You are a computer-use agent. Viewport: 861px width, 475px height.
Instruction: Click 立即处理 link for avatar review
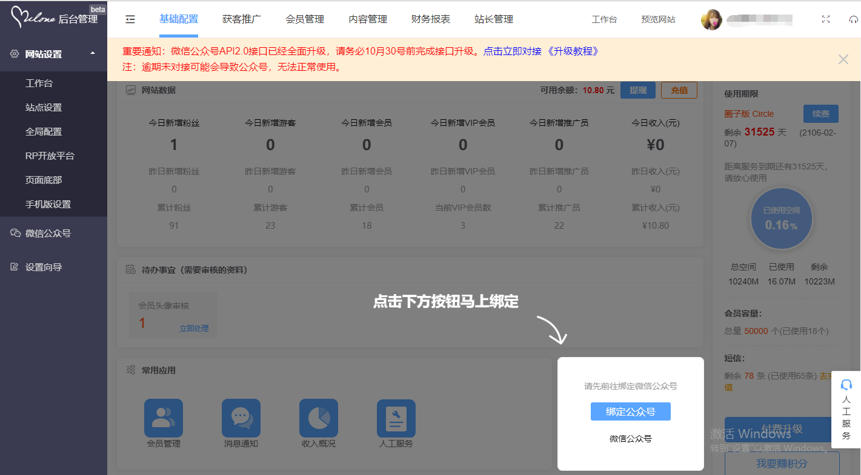pyautogui.click(x=194, y=329)
